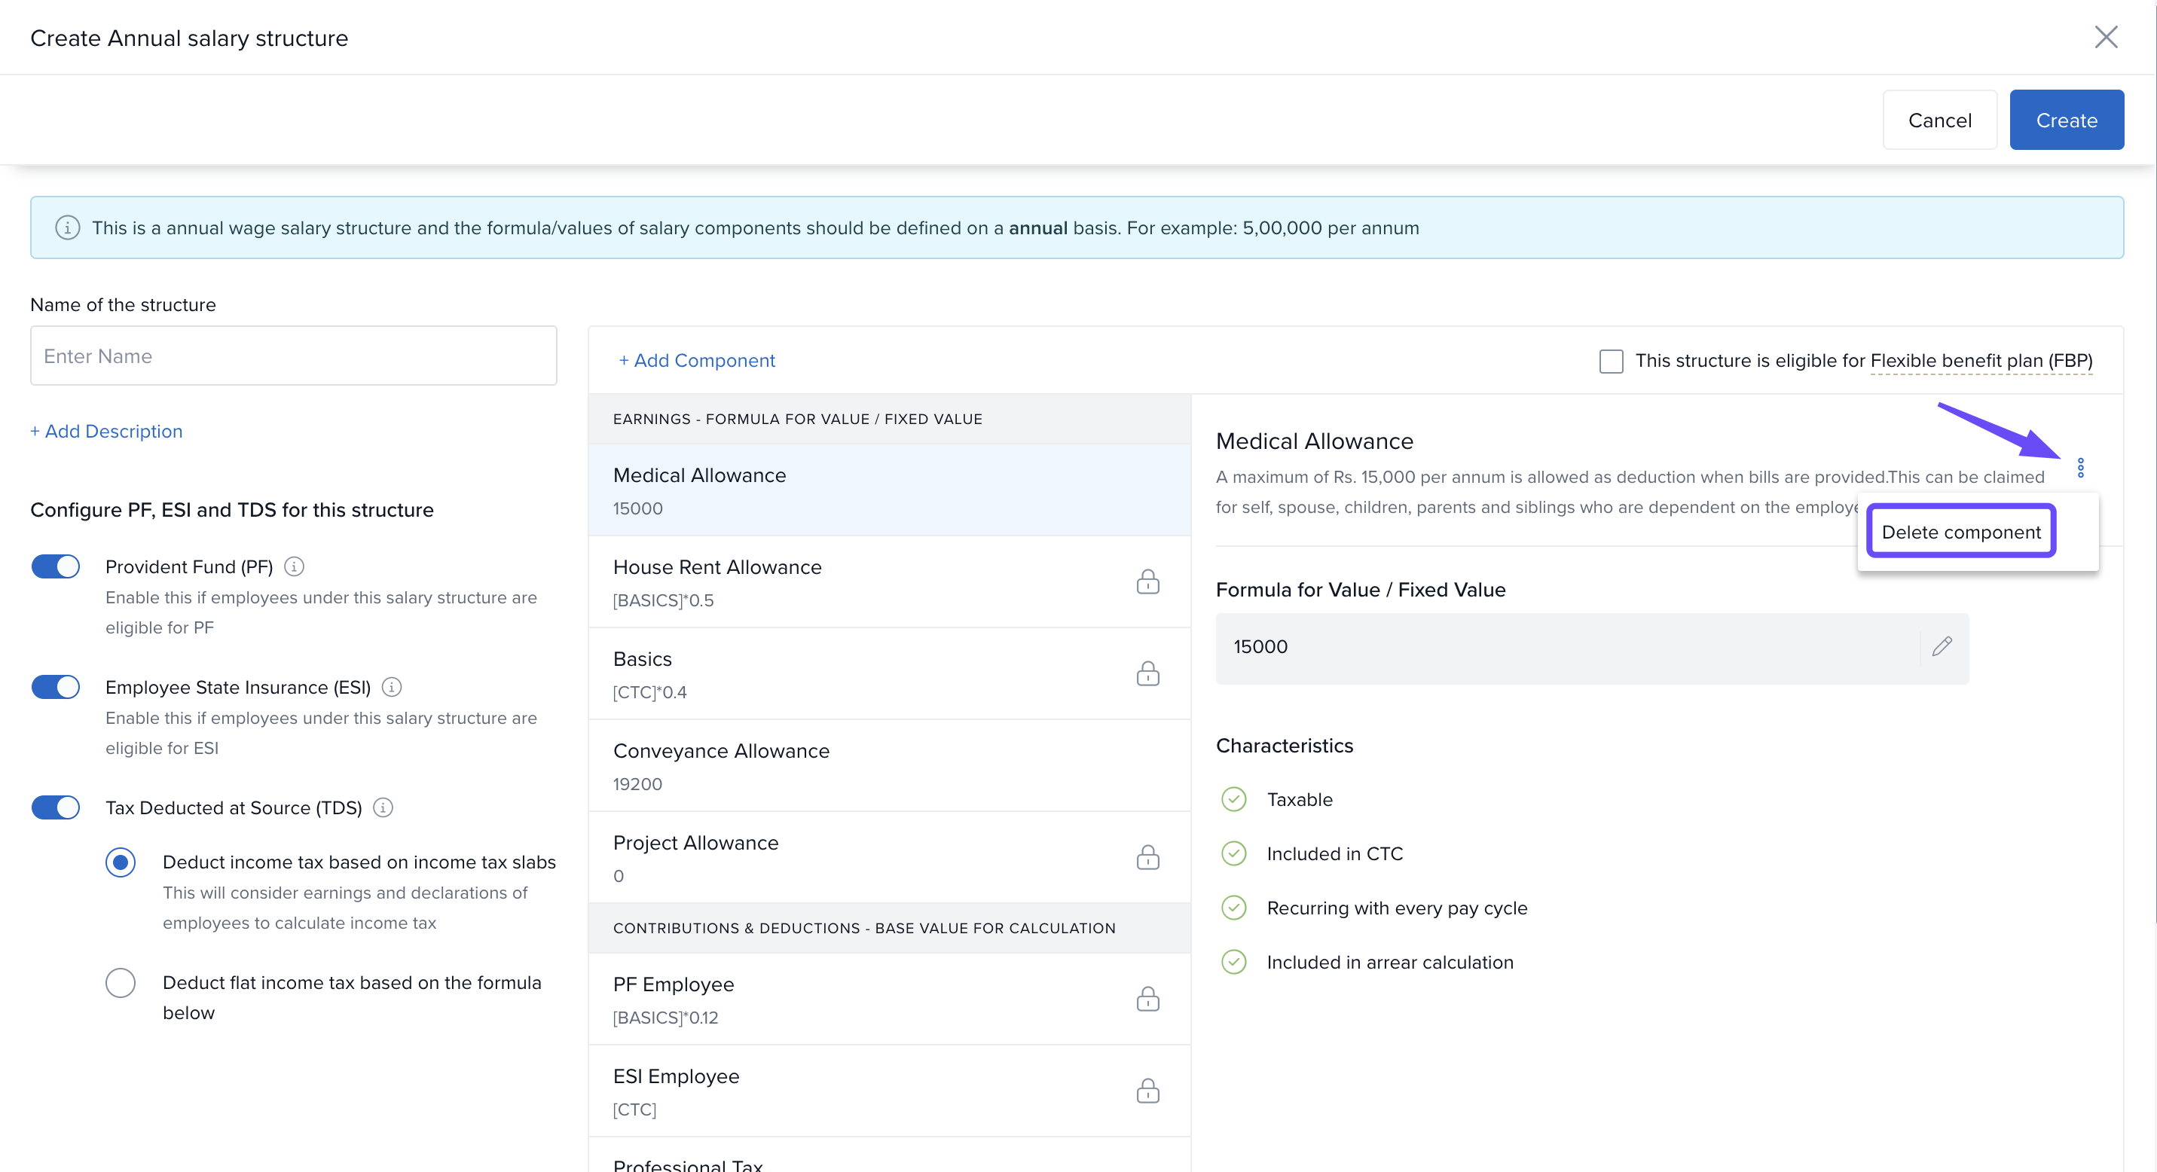Choose Delete component from the menu
Viewport: 2157px width, 1172px height.
point(1960,532)
